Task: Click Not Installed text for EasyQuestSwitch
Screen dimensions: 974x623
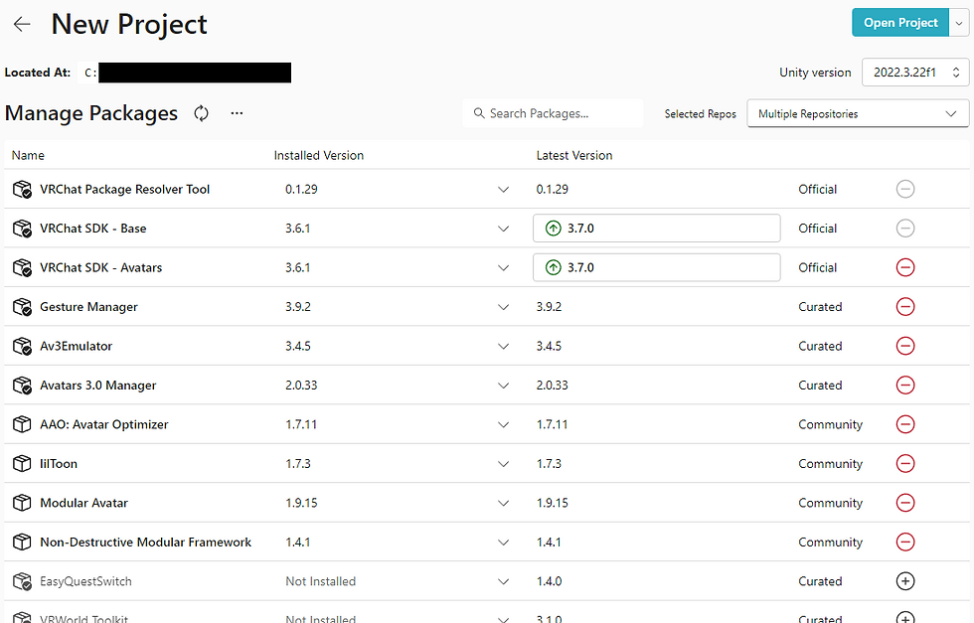Action: coord(320,581)
